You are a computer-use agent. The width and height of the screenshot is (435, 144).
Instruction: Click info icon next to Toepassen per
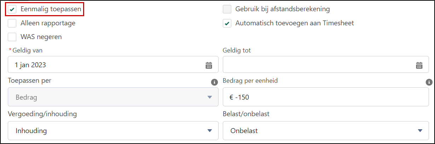(214, 82)
